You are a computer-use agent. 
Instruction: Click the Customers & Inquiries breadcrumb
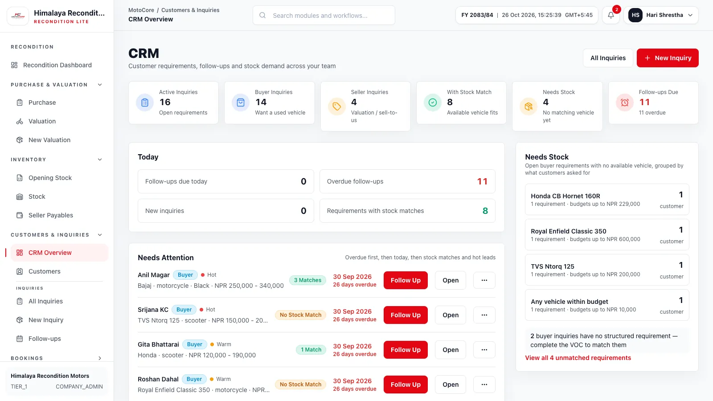tap(190, 10)
